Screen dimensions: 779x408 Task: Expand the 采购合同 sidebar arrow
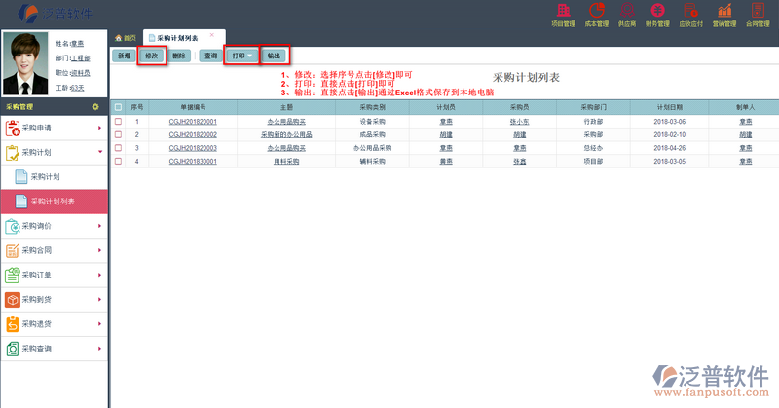click(99, 250)
